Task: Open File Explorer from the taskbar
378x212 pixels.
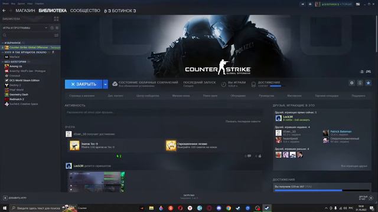Action: (x=151, y=208)
